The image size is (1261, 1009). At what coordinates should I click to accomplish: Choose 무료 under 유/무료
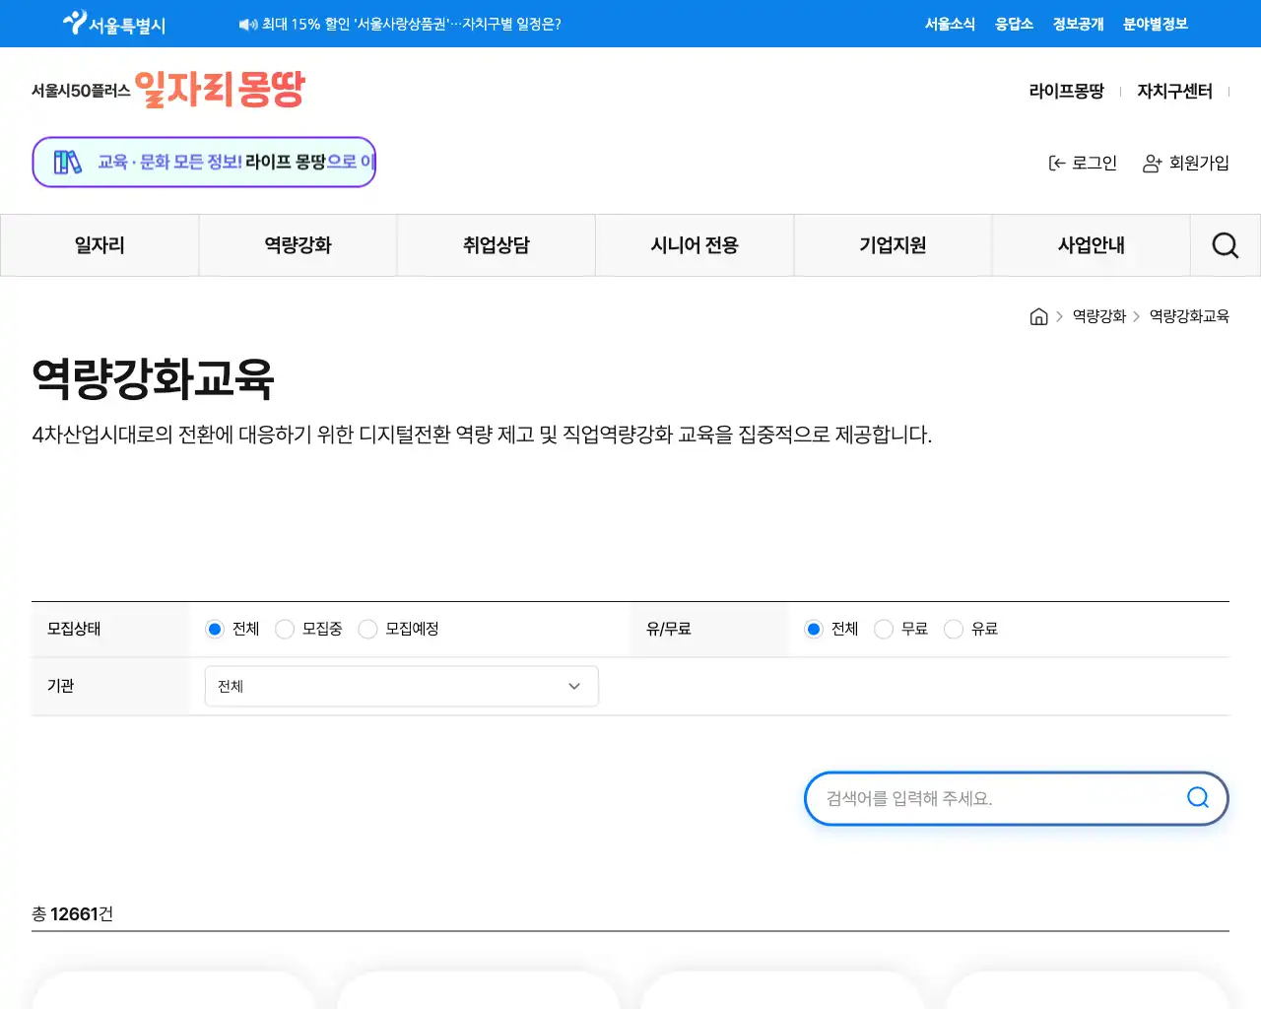point(884,629)
